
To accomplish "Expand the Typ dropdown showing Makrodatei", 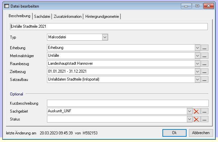I will 105,37.
